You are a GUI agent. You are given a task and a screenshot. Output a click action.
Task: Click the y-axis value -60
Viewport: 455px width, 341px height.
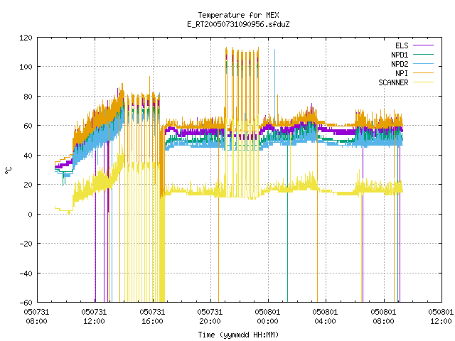(x=26, y=303)
